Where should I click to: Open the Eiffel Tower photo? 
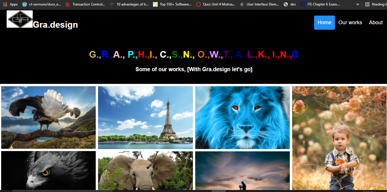click(145, 118)
